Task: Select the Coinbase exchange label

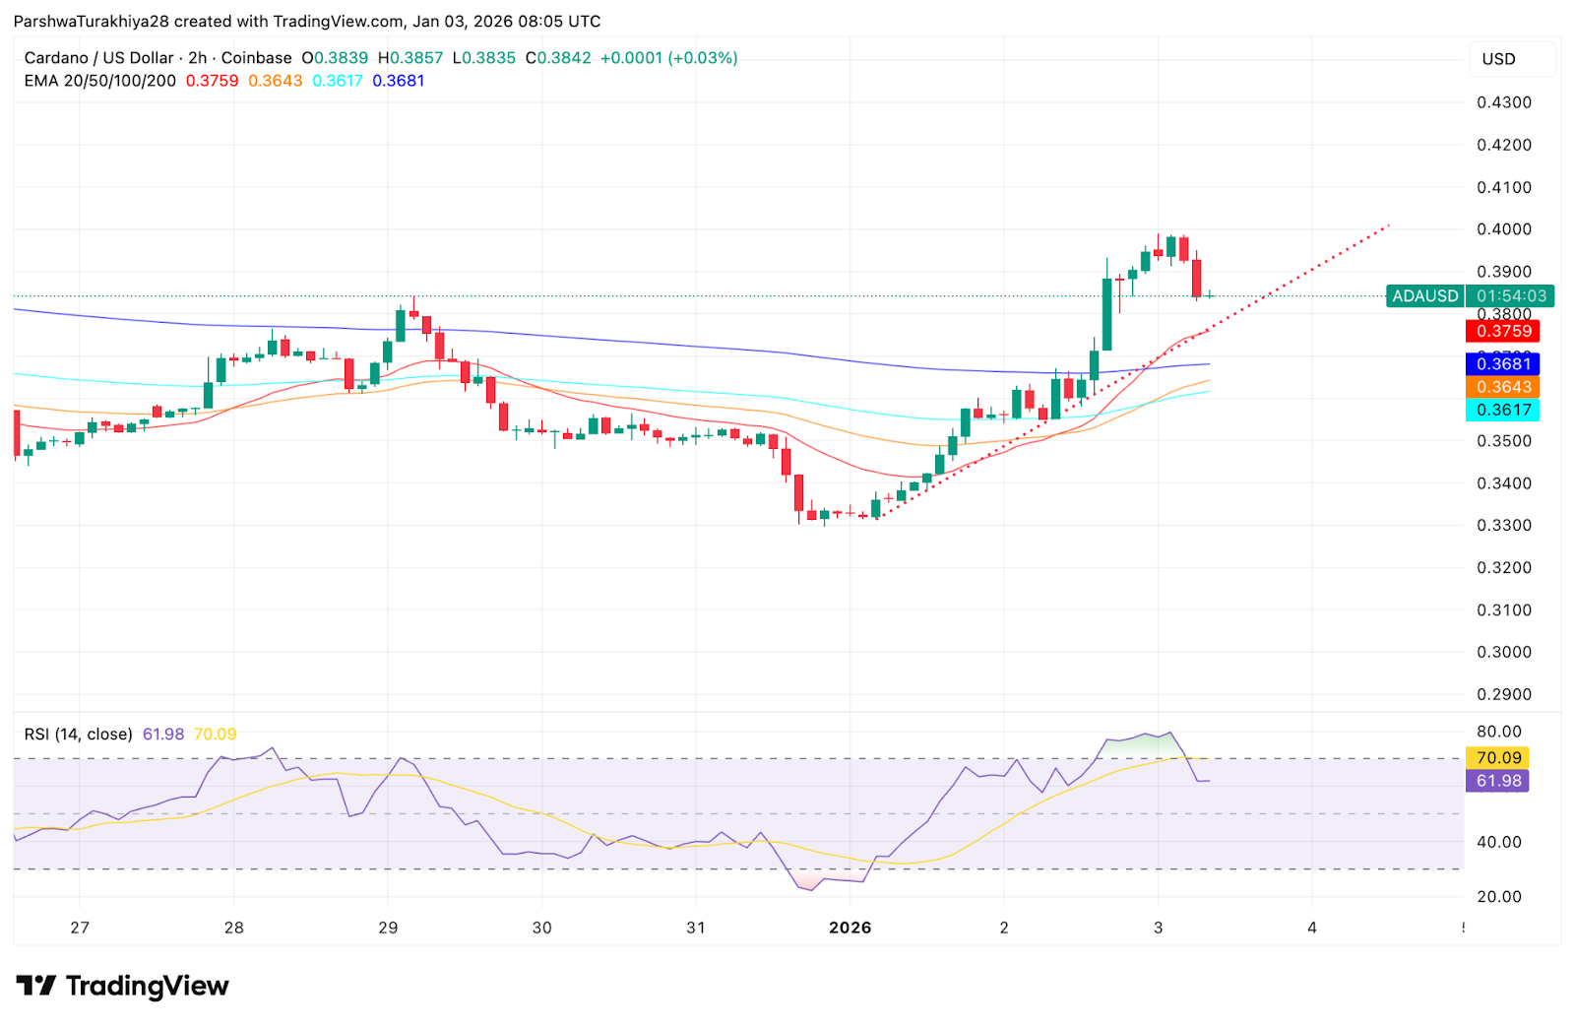Action: click(x=255, y=58)
